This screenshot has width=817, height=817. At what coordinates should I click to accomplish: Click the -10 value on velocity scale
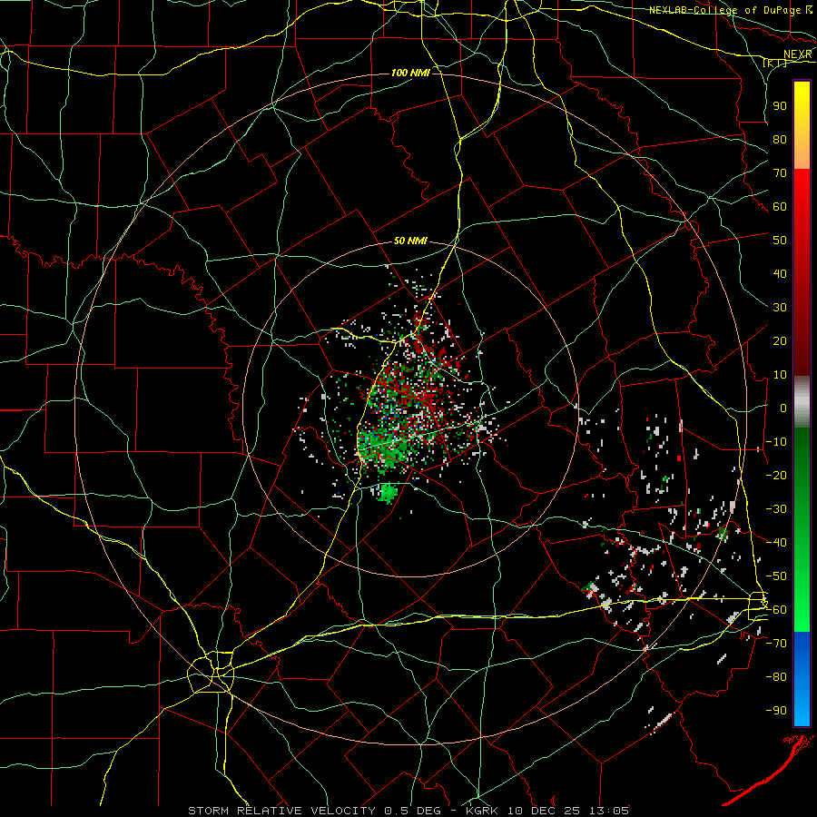[776, 442]
